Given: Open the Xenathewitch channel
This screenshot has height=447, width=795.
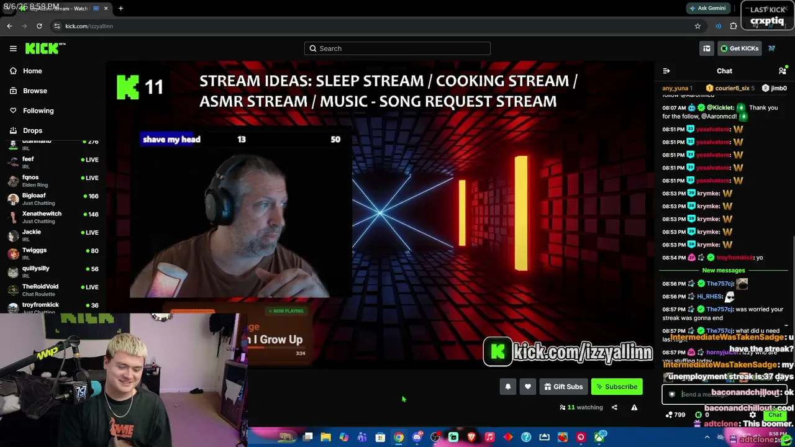Looking at the screenshot, I should [x=53, y=217].
